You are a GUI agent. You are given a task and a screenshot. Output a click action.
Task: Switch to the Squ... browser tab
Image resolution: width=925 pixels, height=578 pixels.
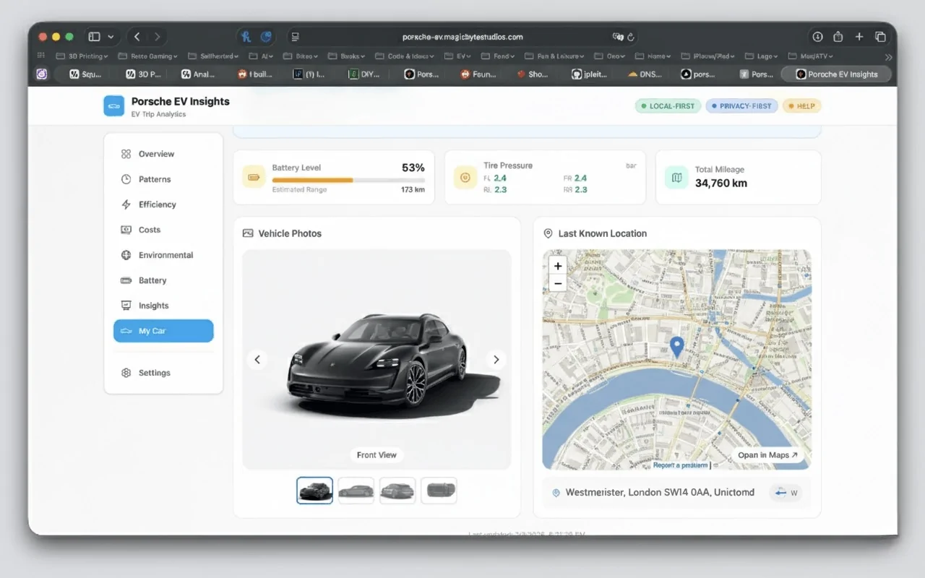tap(85, 74)
